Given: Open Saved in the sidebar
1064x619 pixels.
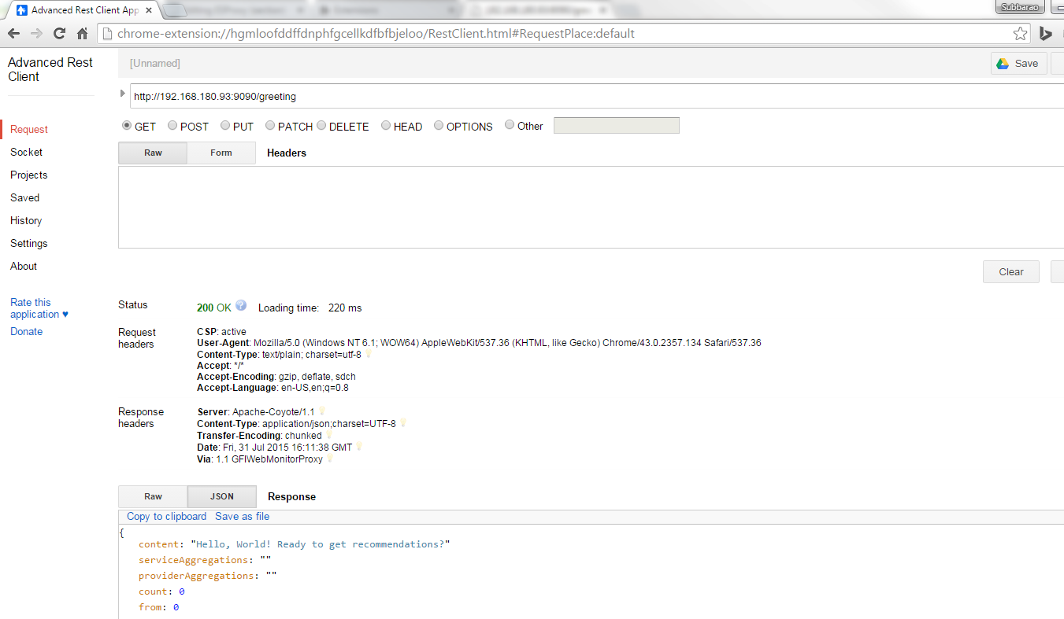Looking at the screenshot, I should [24, 197].
